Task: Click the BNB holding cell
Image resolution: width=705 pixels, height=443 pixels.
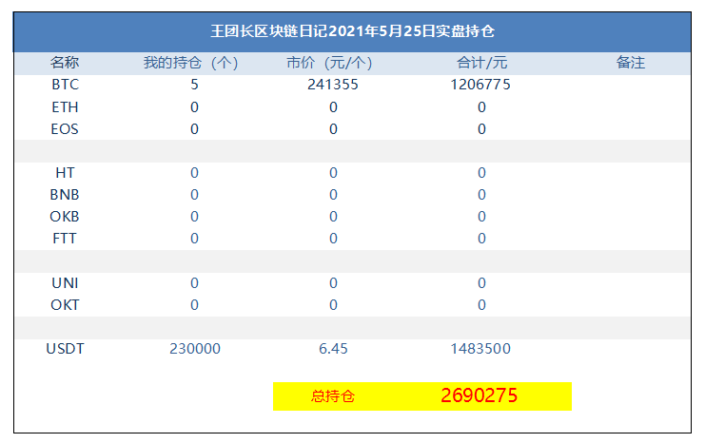Action: click(194, 195)
